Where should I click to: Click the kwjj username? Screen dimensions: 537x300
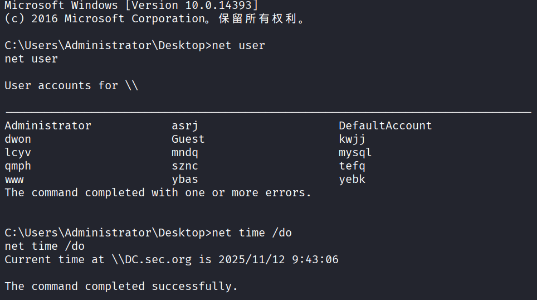[352, 139]
